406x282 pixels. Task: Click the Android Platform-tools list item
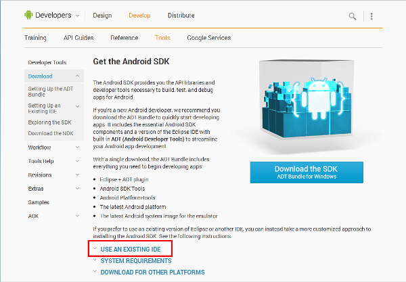click(x=127, y=197)
